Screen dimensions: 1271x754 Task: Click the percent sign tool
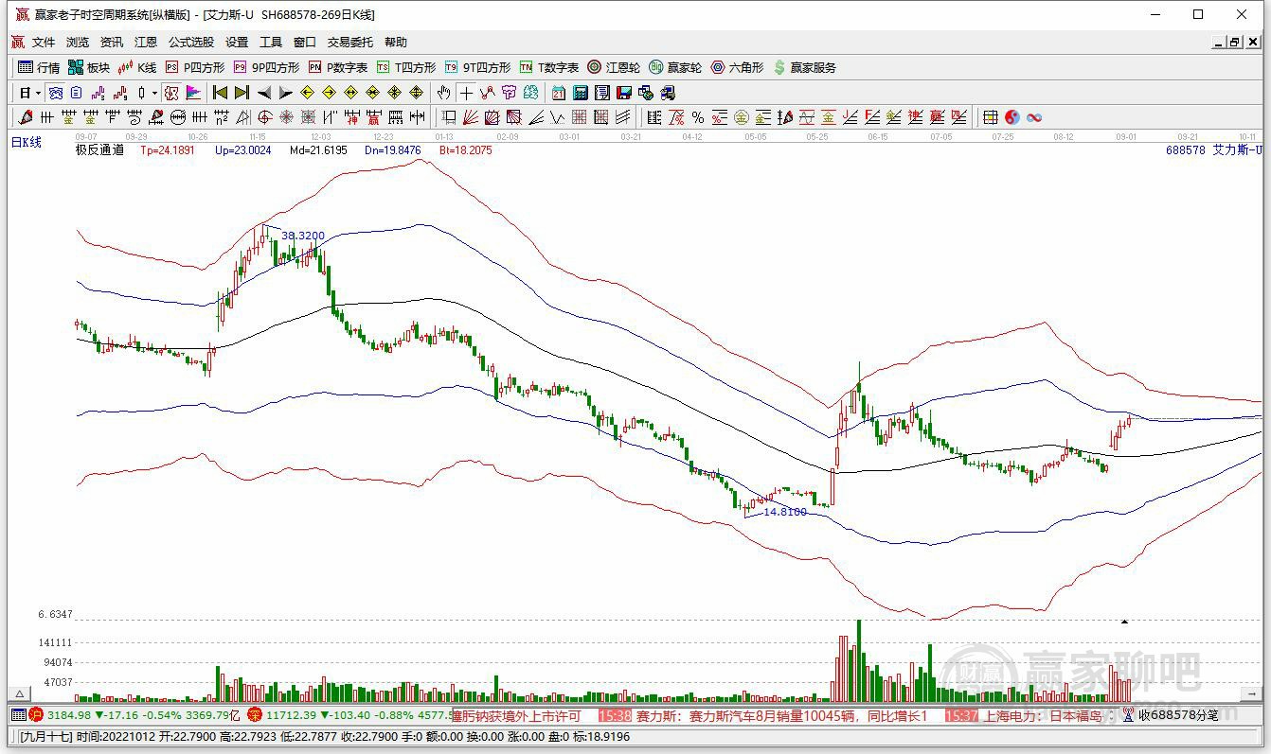tap(697, 117)
